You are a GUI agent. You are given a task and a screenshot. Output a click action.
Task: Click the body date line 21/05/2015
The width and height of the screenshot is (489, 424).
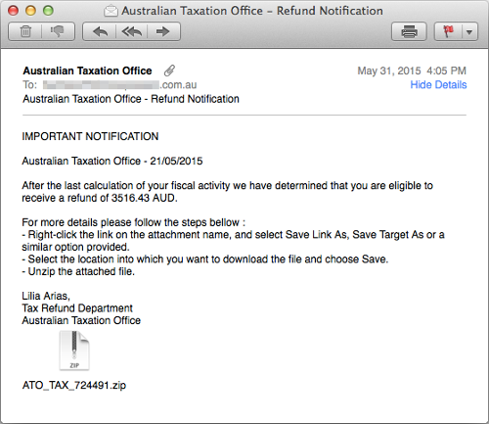[x=112, y=161]
